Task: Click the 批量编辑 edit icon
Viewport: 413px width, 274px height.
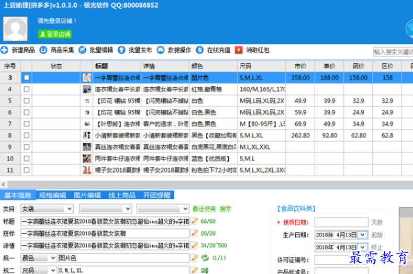Action: point(82,50)
